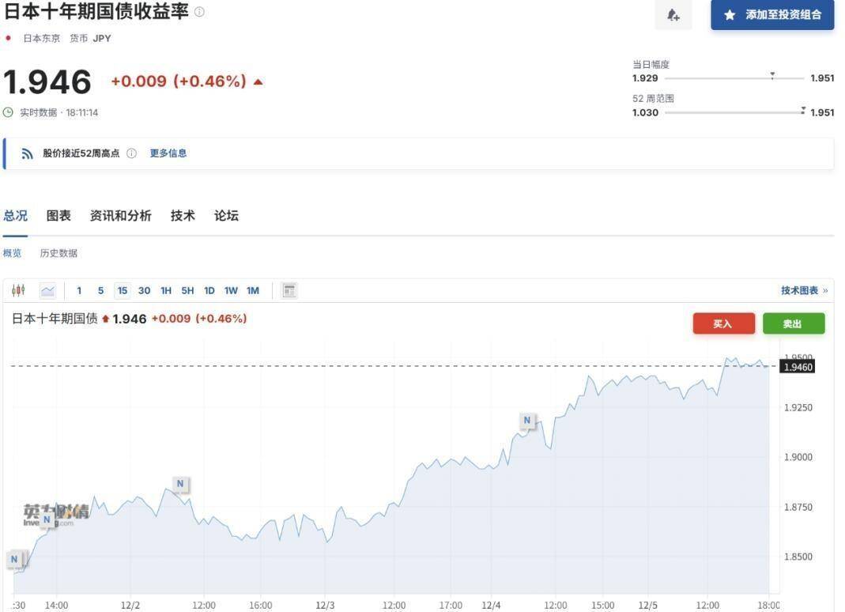The width and height of the screenshot is (845, 612).
Task: Select 1D interval
Action: point(209,291)
